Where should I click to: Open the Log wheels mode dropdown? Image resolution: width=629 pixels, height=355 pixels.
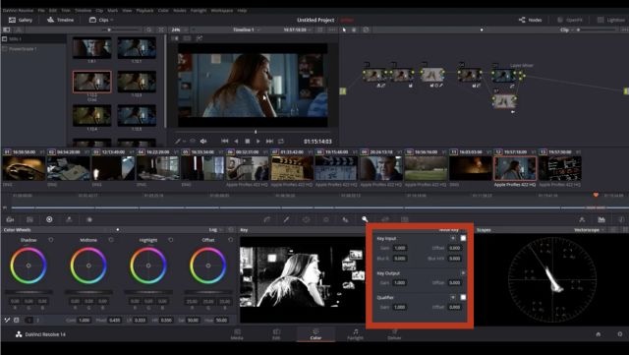tap(216, 230)
